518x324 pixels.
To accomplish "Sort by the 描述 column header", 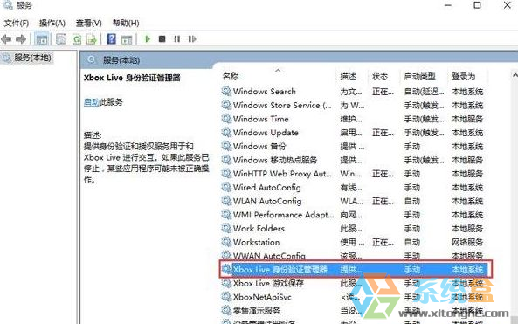I will click(349, 77).
